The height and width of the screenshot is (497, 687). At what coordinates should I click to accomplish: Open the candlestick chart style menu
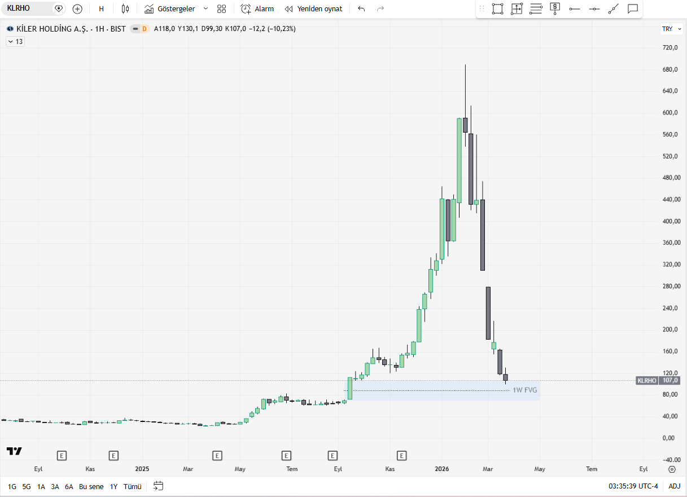pyautogui.click(x=125, y=8)
